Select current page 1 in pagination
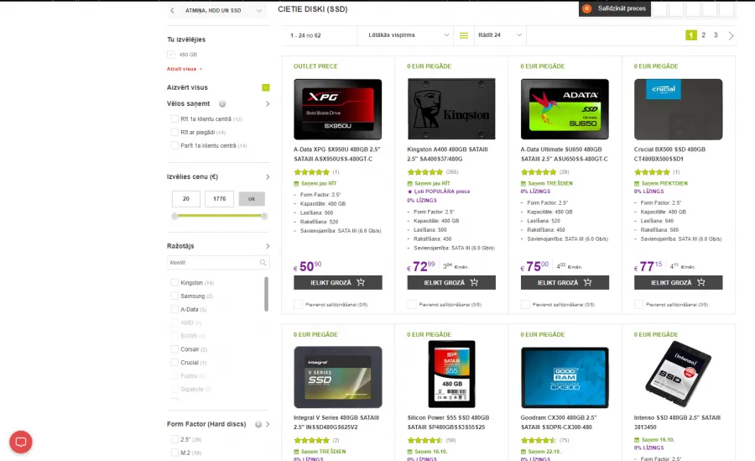The image size is (755, 461). pos(691,35)
